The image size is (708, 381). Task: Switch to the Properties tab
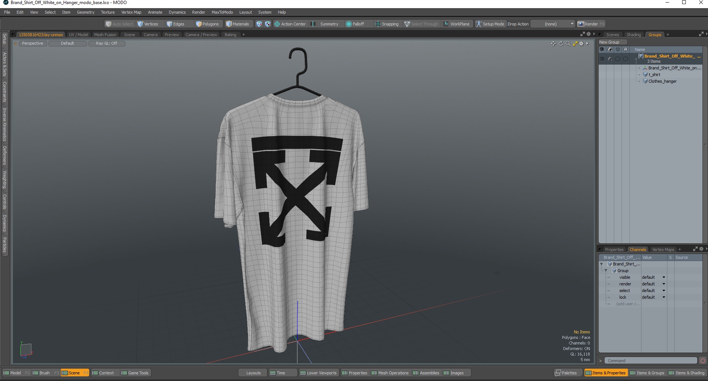614,250
